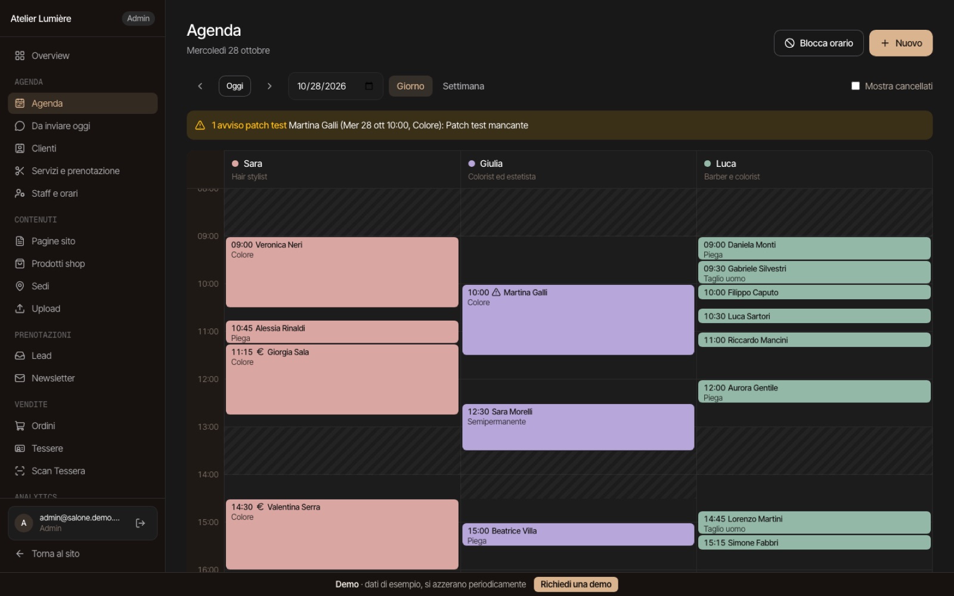Screen dimensions: 954x596
Task: Open Tessere in the sidebar menu
Action: pyautogui.click(x=83, y=449)
